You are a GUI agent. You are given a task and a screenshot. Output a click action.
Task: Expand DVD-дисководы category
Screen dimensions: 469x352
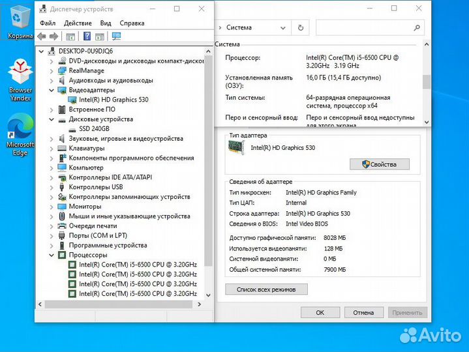(52, 61)
